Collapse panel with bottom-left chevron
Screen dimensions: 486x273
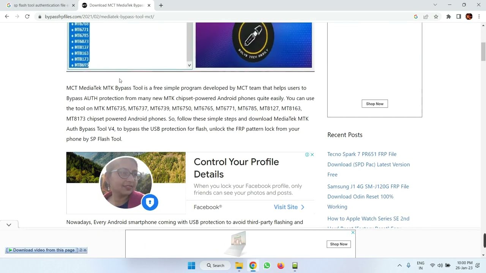[9, 225]
